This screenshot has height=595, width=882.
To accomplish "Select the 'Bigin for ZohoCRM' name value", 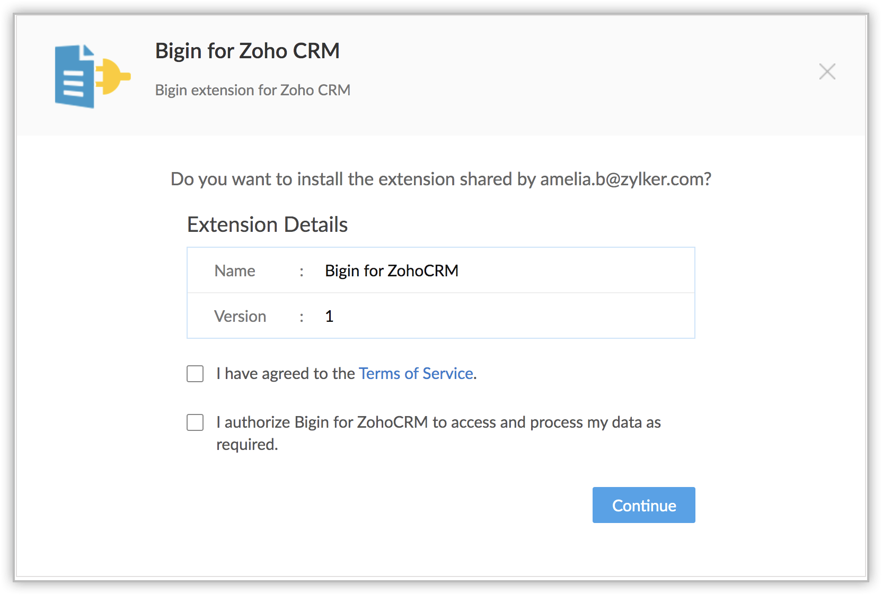I will pos(391,271).
